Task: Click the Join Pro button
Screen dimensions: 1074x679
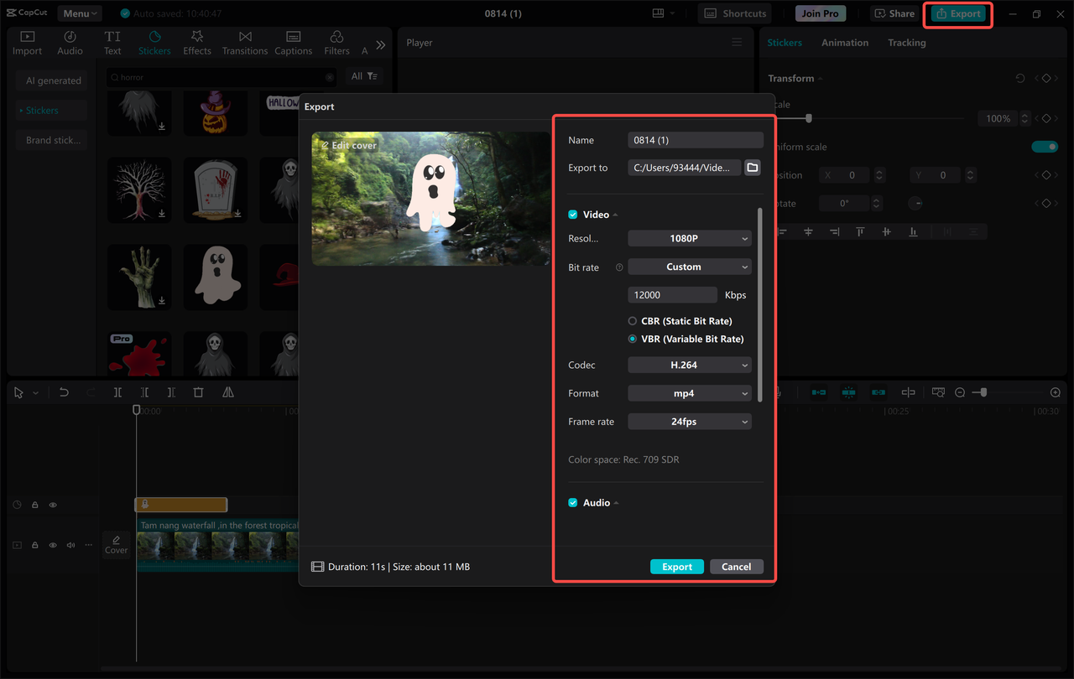Action: 820,13
